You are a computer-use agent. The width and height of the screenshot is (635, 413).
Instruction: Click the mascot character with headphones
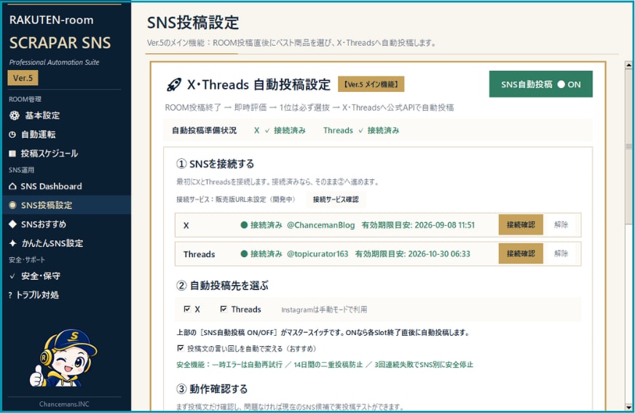click(63, 358)
